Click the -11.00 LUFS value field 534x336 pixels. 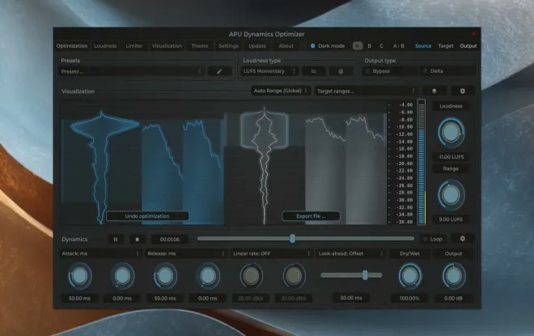click(451, 157)
